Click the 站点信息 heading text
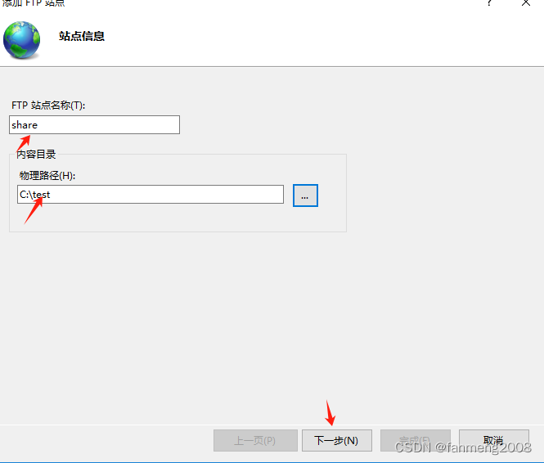The width and height of the screenshot is (544, 463). [x=82, y=36]
